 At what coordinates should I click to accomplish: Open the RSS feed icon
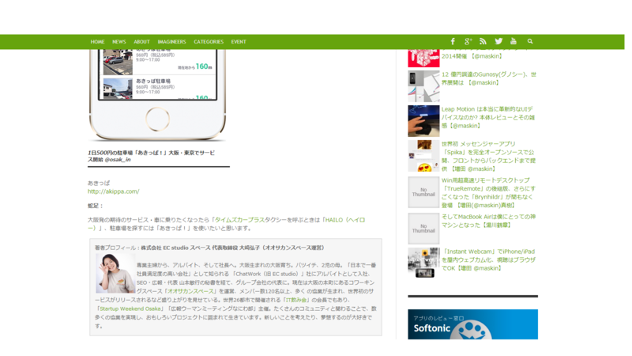(483, 42)
